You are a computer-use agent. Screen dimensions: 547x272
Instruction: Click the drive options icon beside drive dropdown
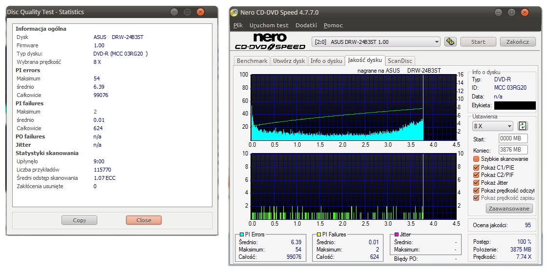click(x=450, y=42)
